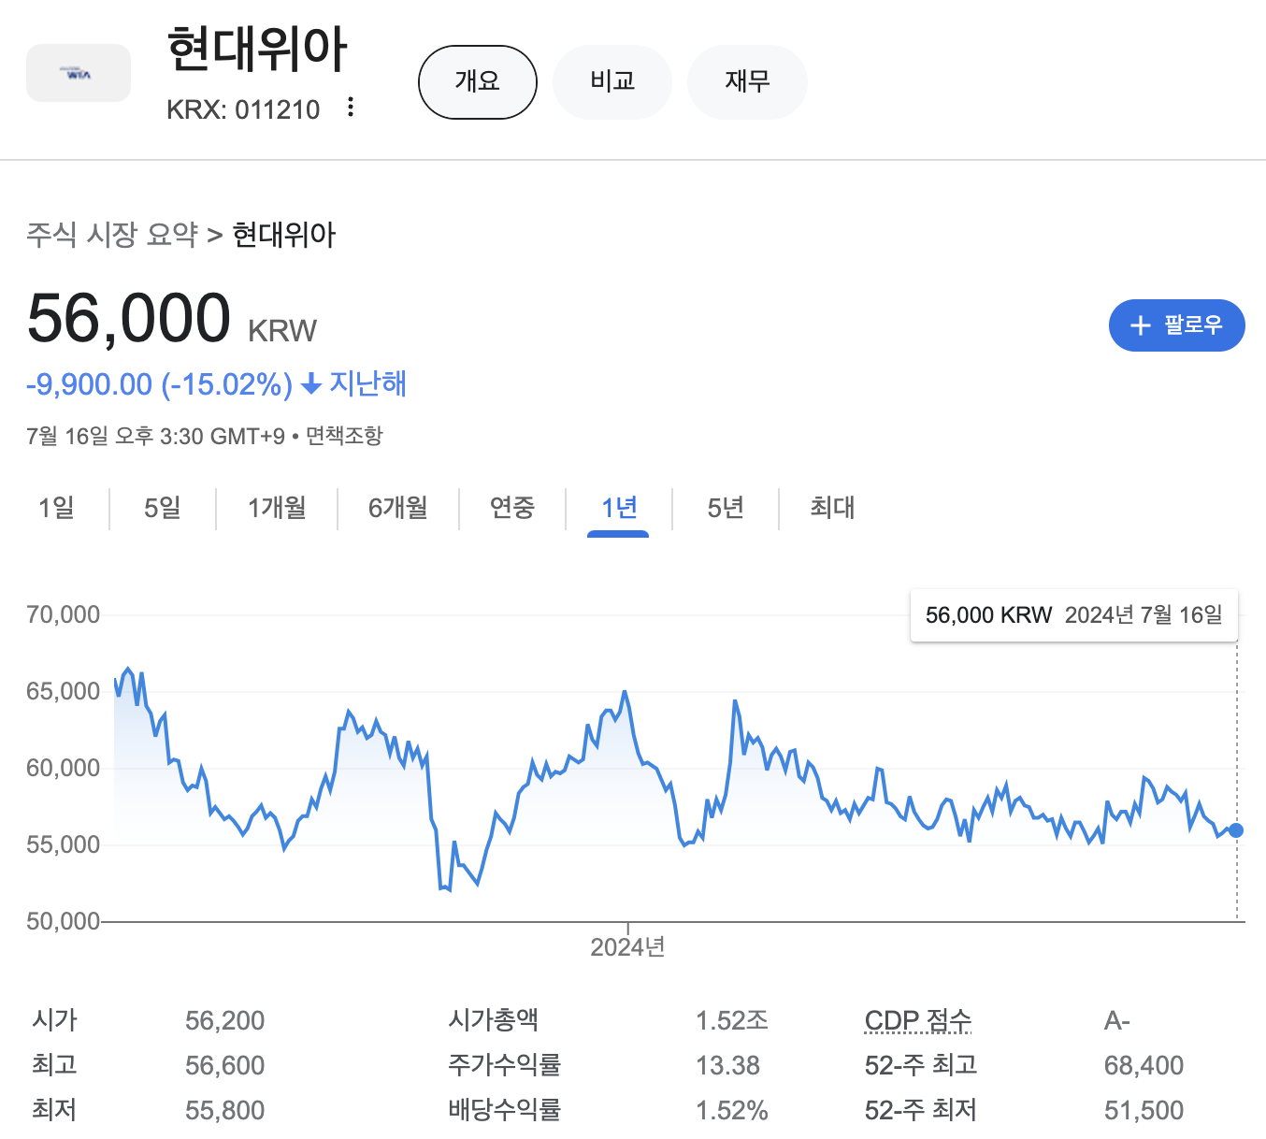Follow the stock with 팔로우 button

coord(1176,325)
